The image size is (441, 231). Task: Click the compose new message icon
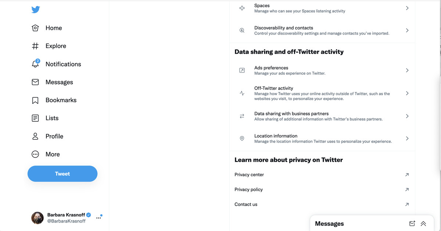pyautogui.click(x=412, y=224)
